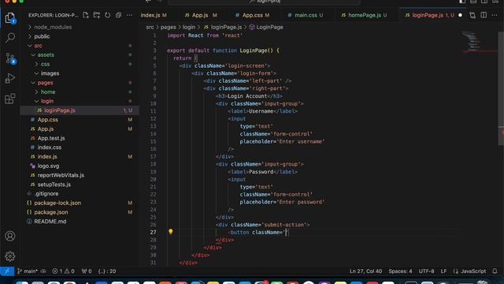The height and width of the screenshot is (284, 504).
Task: Open editor more actions ellipsis
Action: click(x=495, y=15)
